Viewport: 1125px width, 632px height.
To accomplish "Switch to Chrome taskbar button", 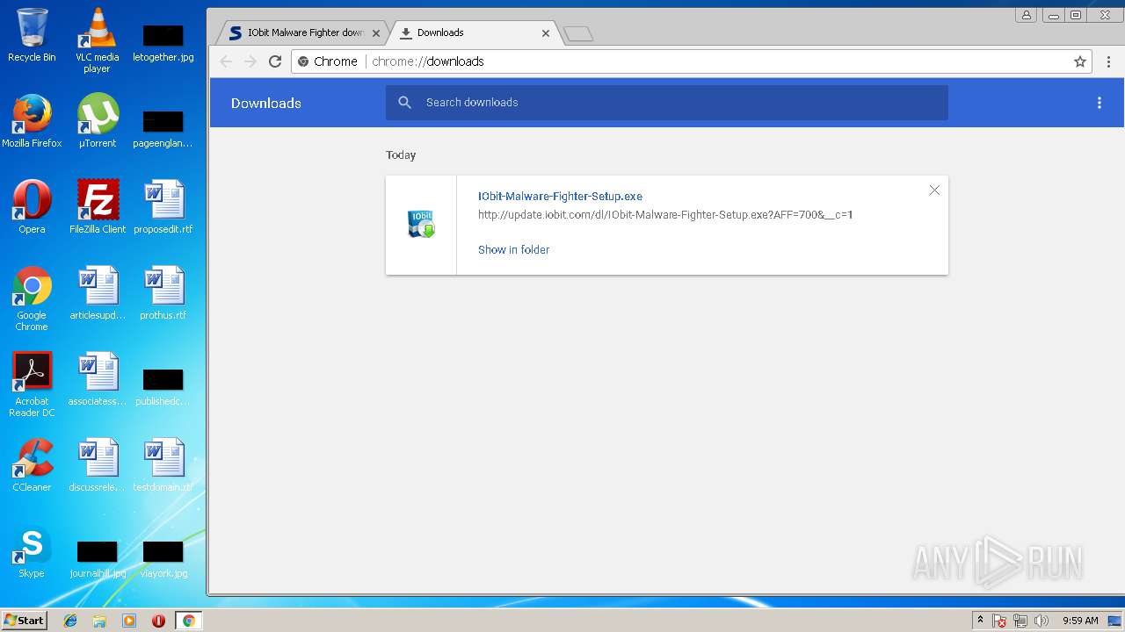I will 188,621.
